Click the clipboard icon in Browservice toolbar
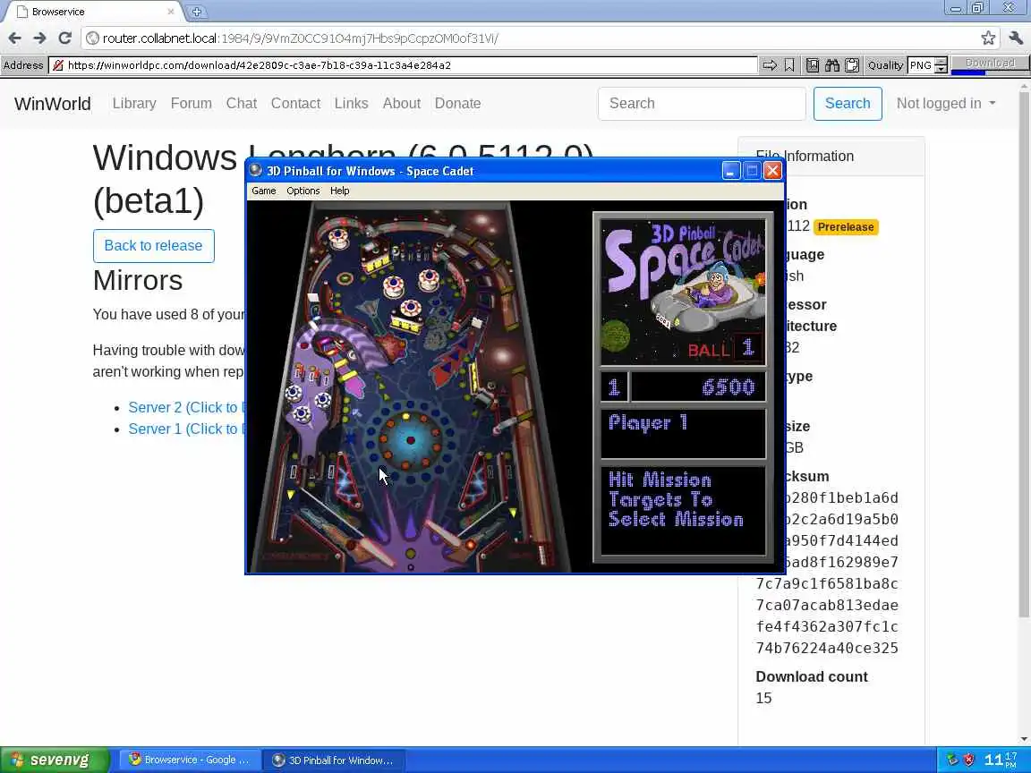Screen dimensions: 1031x773 pos(852,65)
